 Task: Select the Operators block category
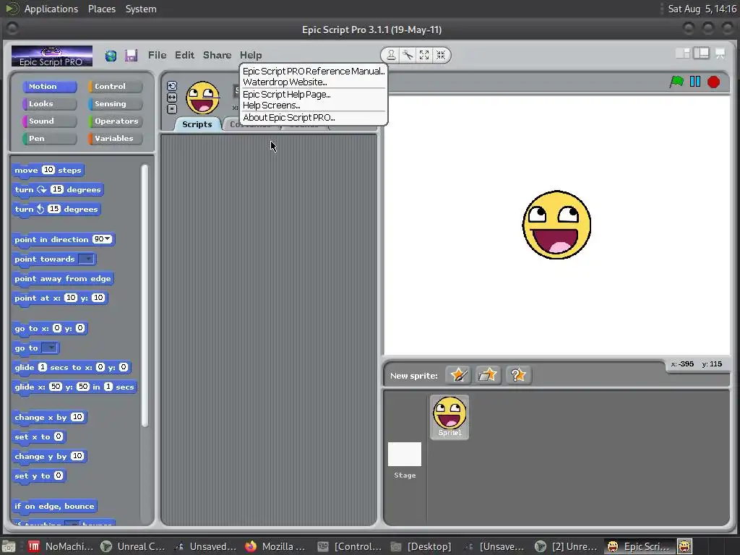115,121
